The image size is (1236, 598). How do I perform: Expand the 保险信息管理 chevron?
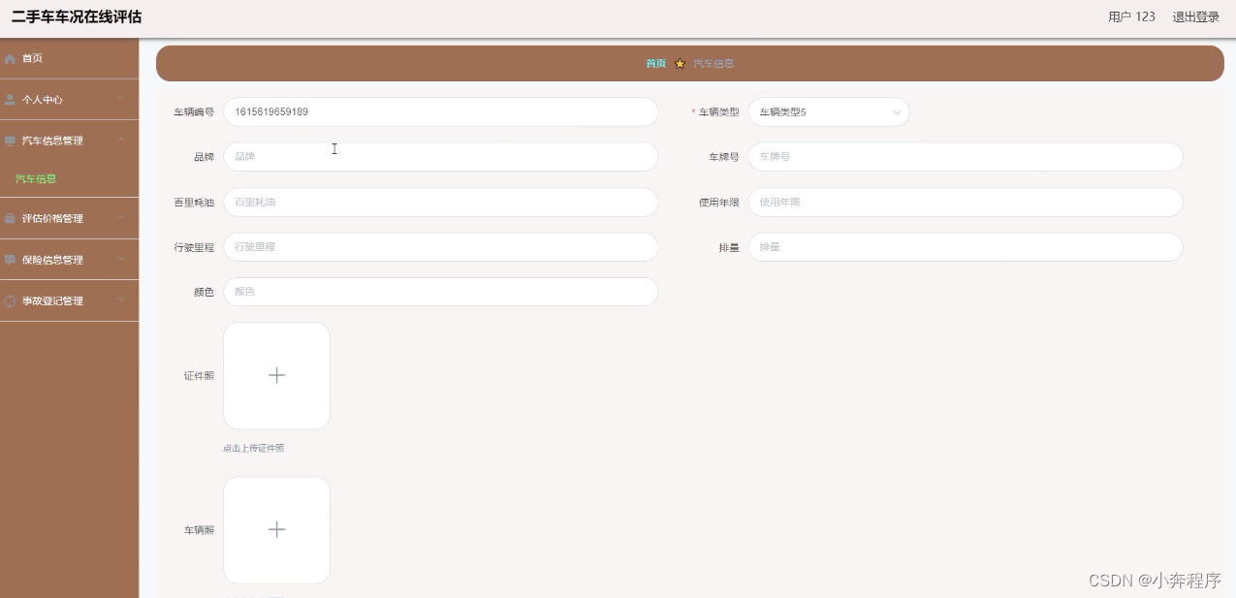(x=121, y=259)
